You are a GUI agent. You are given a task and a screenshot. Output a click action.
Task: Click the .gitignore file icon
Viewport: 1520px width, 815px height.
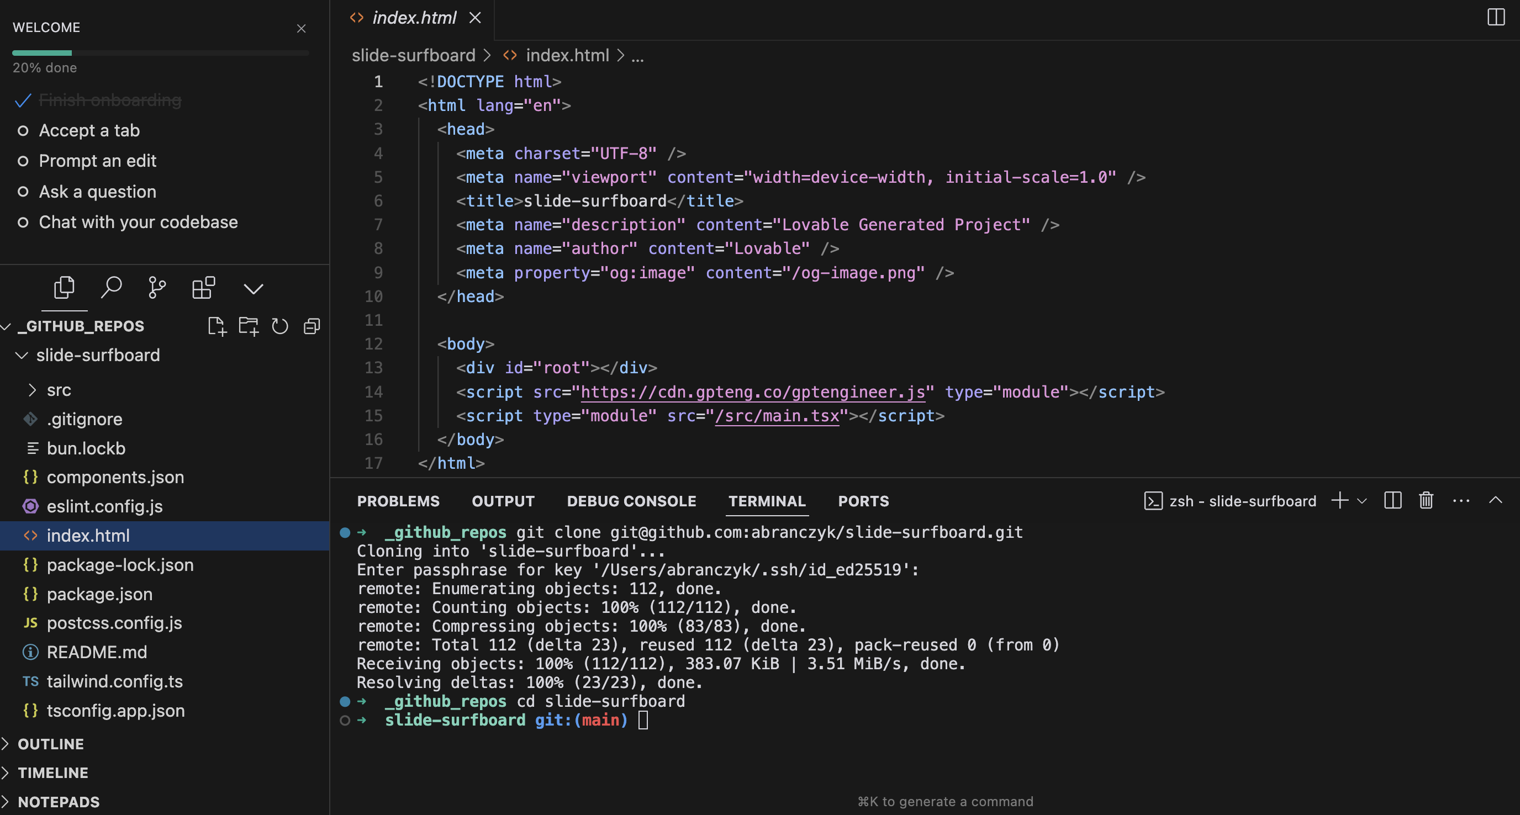click(31, 419)
